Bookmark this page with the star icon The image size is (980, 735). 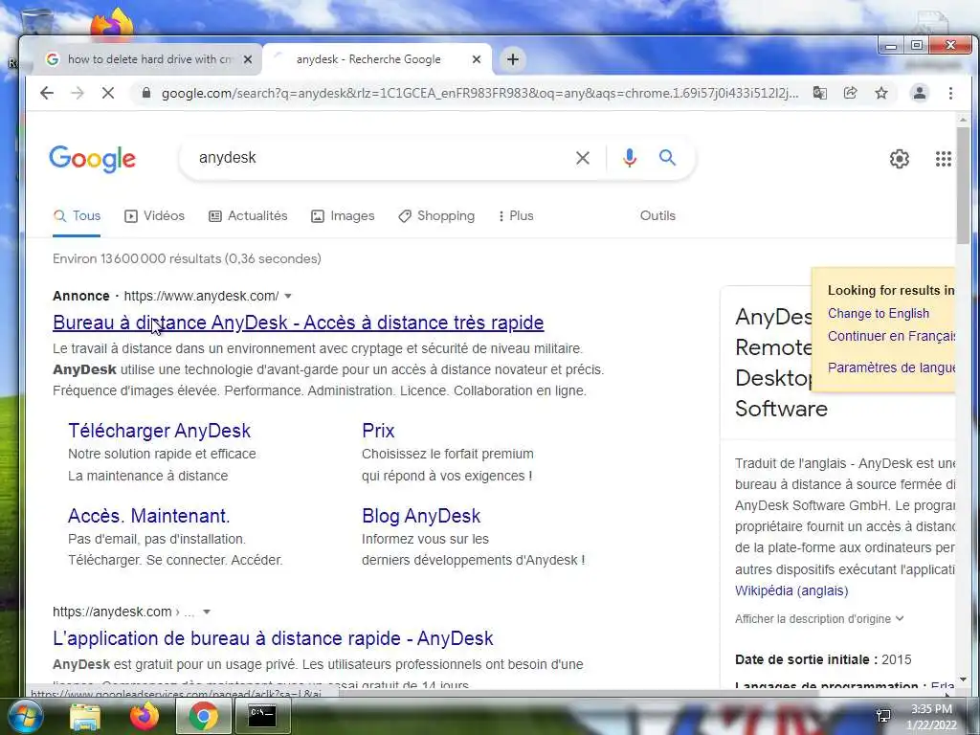tap(881, 93)
